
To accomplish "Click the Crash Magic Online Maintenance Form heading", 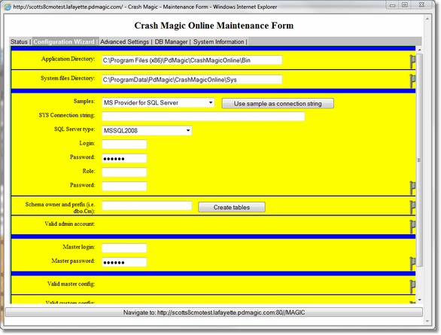I will 214,26.
